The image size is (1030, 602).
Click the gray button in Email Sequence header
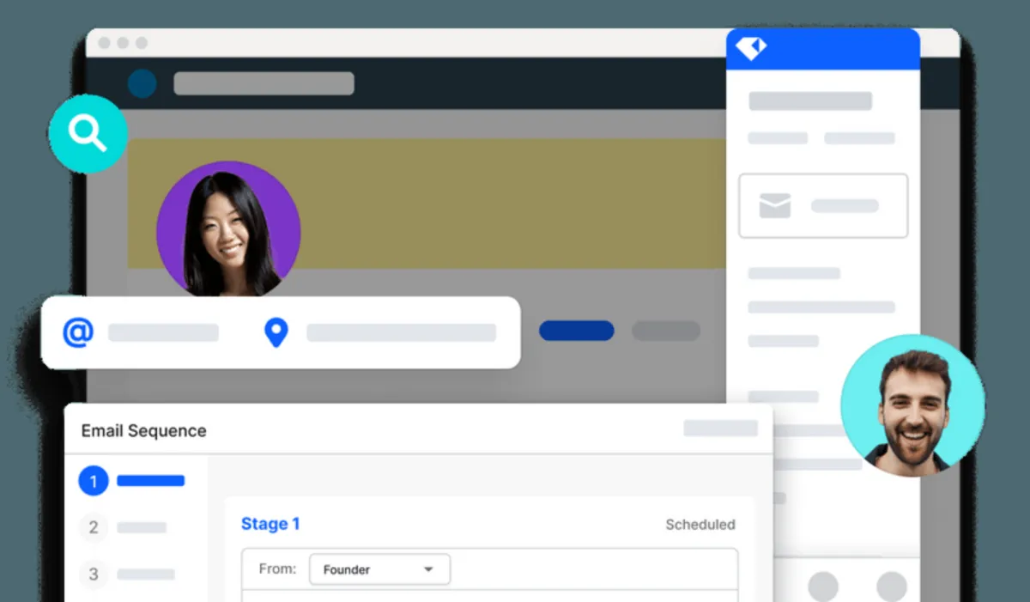(721, 428)
